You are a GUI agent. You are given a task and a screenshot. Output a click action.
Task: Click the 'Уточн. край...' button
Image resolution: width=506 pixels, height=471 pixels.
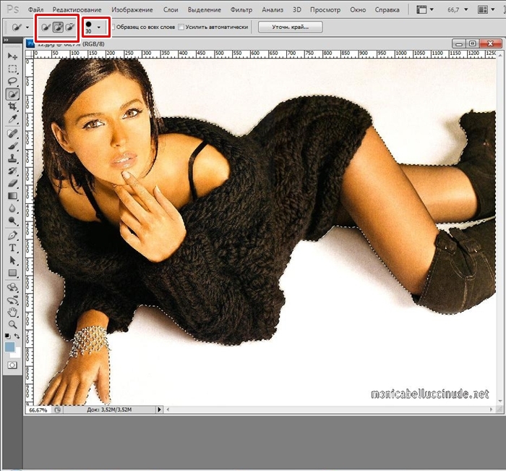coord(289,27)
